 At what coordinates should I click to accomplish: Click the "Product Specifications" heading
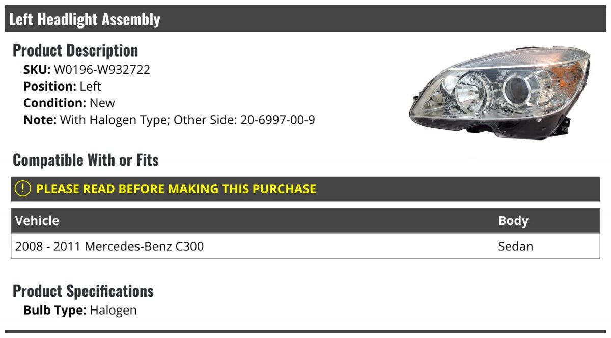[83, 291]
